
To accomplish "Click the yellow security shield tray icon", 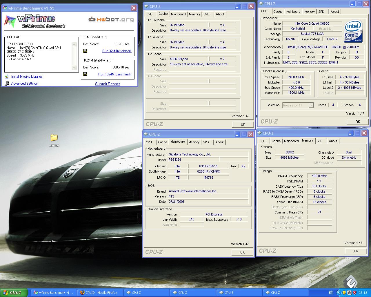I will tap(344, 293).
